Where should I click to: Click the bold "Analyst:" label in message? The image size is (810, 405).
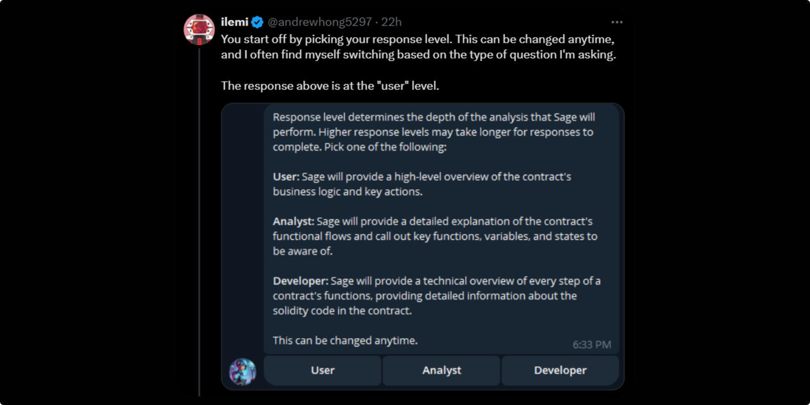pos(293,222)
